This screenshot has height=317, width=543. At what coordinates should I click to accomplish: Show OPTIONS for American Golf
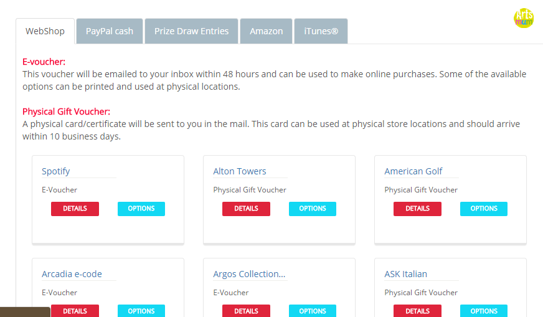pos(484,209)
